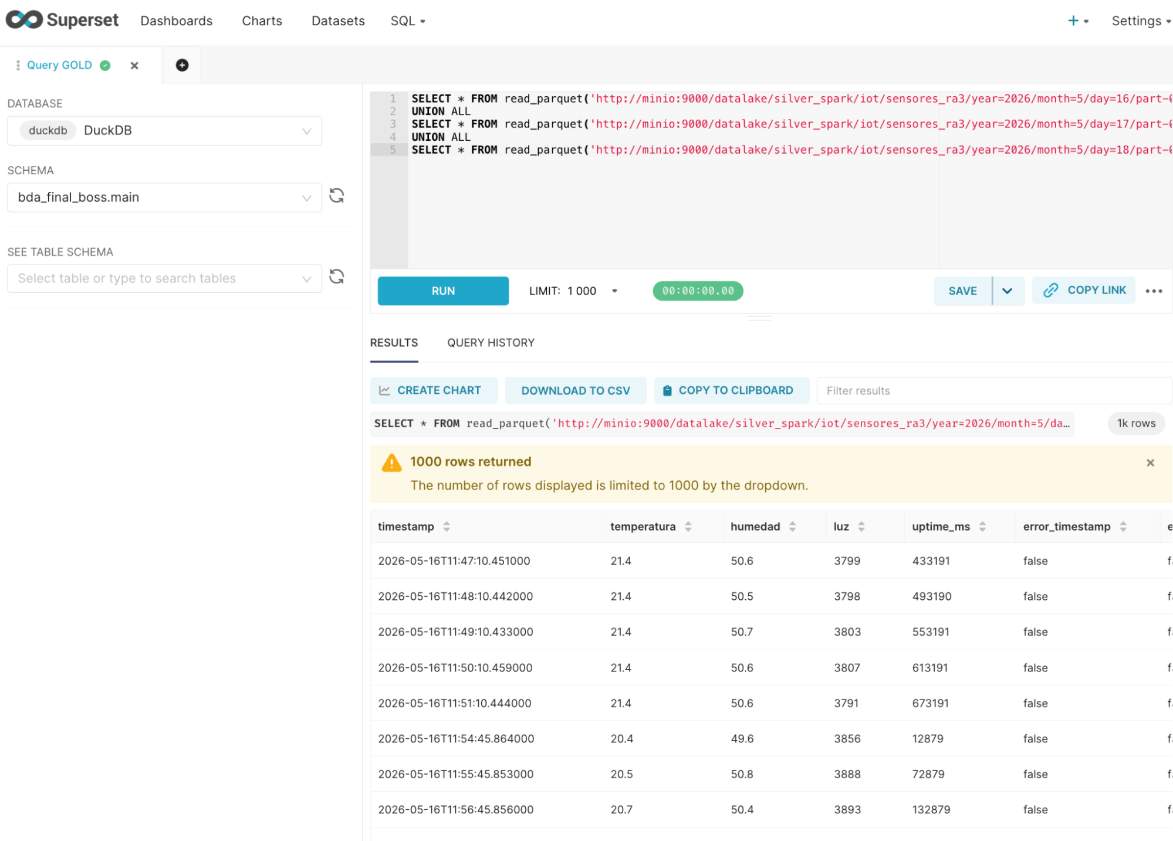Viewport: 1173px width, 841px height.
Task: Sort by luz column
Action: (861, 527)
